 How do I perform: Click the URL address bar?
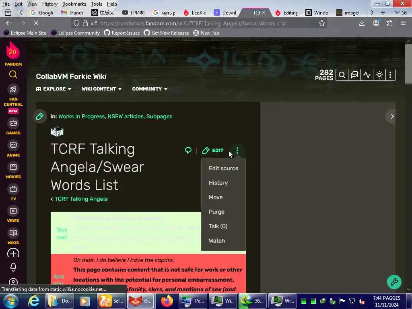tap(200, 23)
